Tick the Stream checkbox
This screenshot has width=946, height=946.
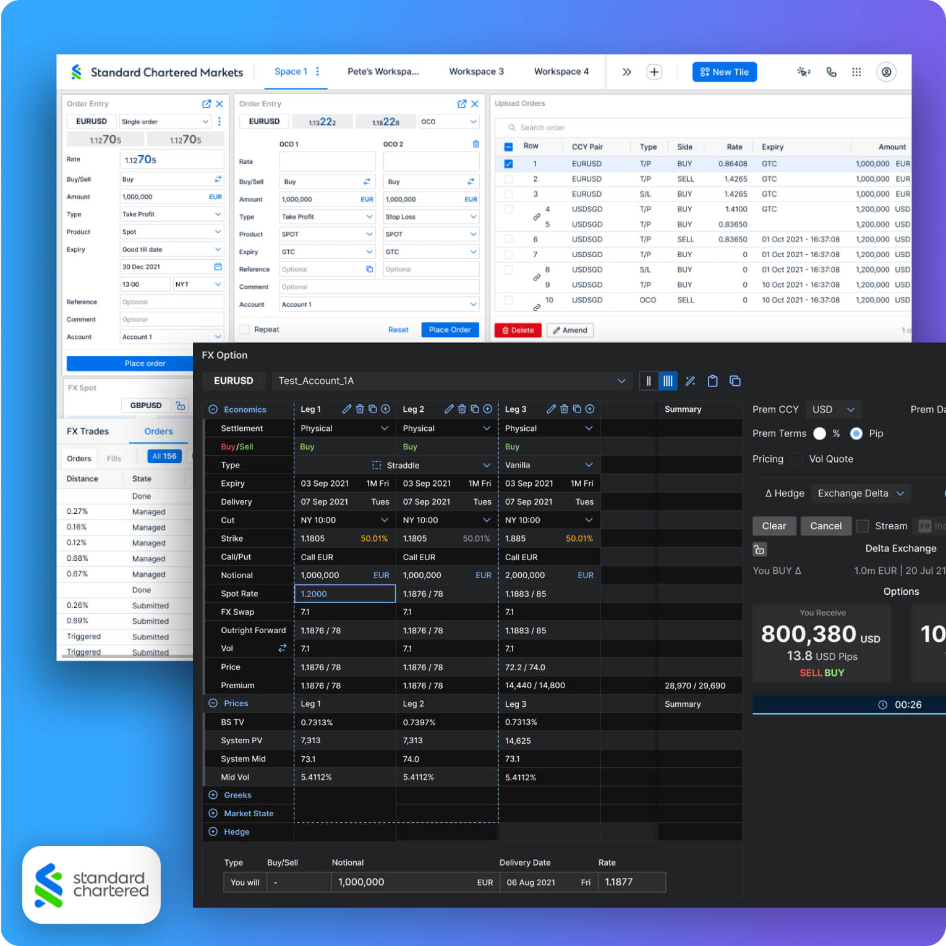pyautogui.click(x=863, y=526)
